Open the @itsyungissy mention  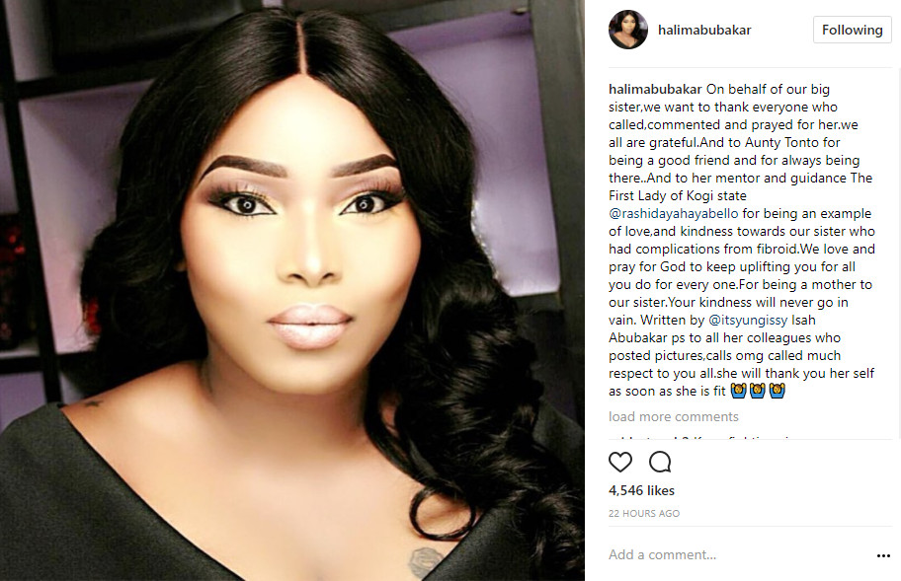[748, 320]
